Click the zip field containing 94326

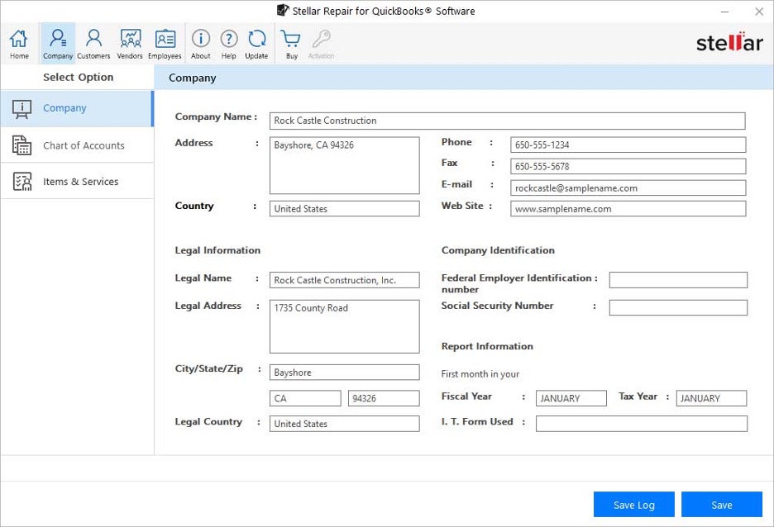tap(384, 398)
